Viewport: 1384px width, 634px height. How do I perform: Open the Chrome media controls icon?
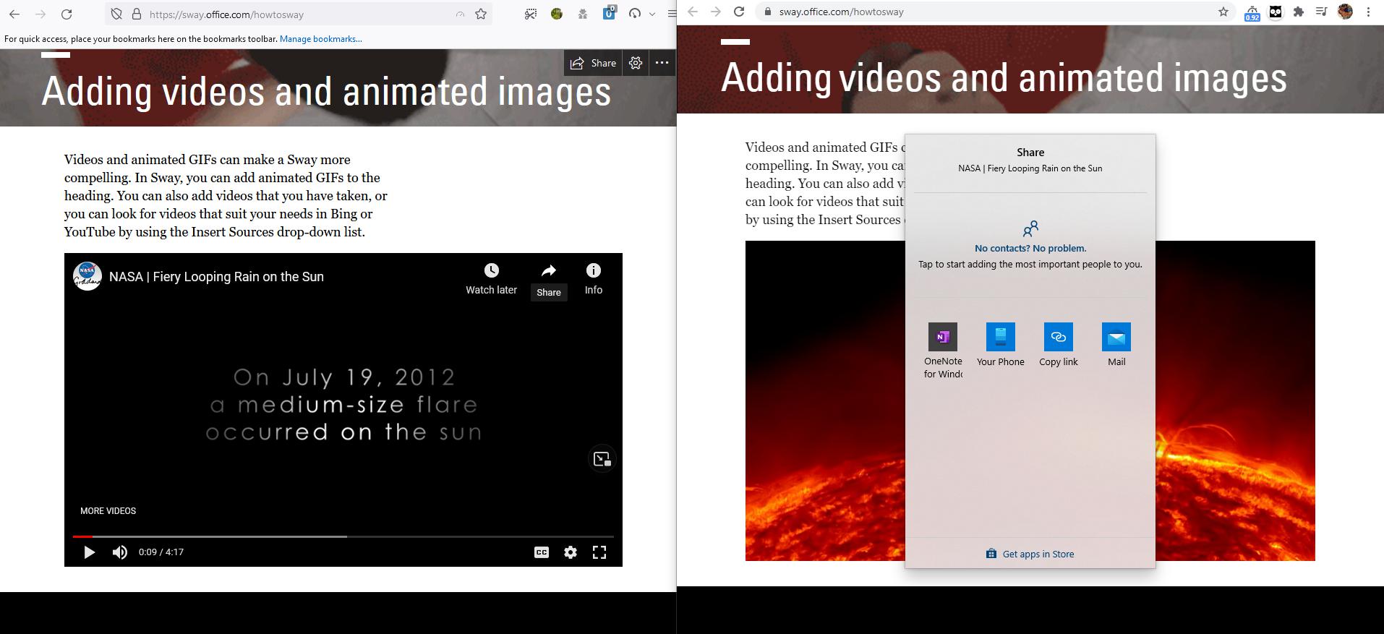tap(1322, 12)
